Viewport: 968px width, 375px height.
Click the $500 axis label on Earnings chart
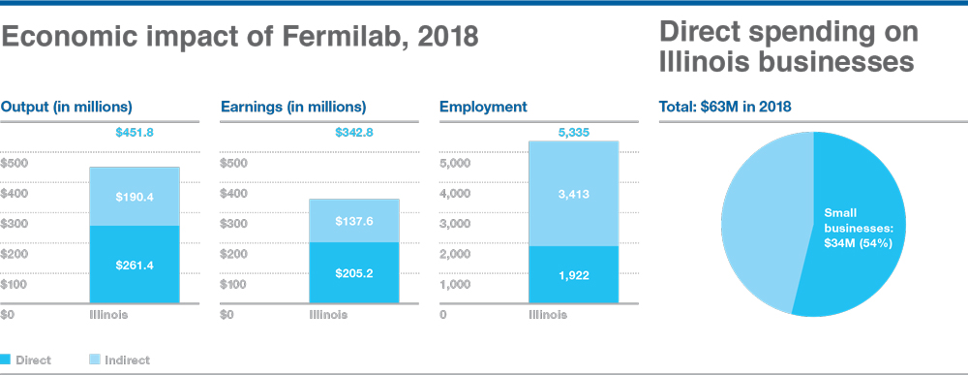pyautogui.click(x=234, y=163)
